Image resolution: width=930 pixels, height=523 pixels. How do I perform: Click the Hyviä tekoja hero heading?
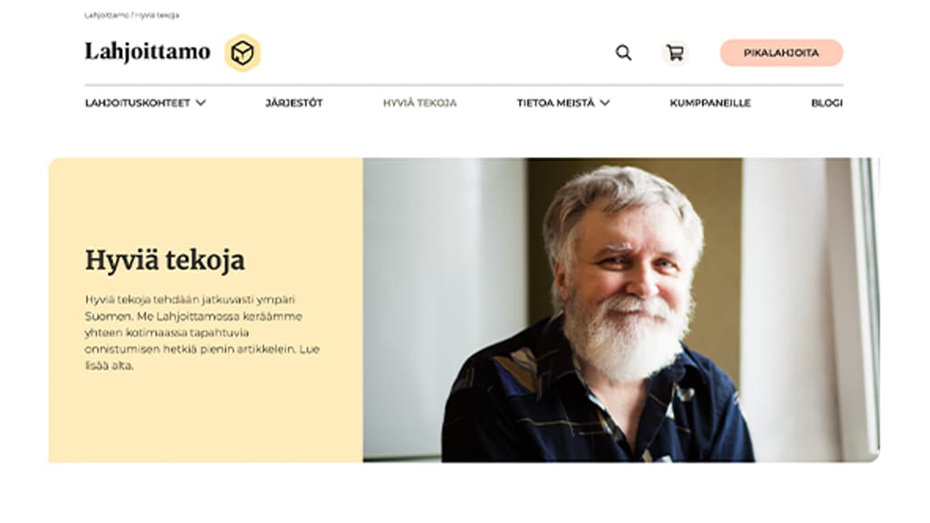[x=165, y=260]
